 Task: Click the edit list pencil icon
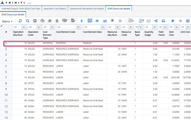(65, 21)
